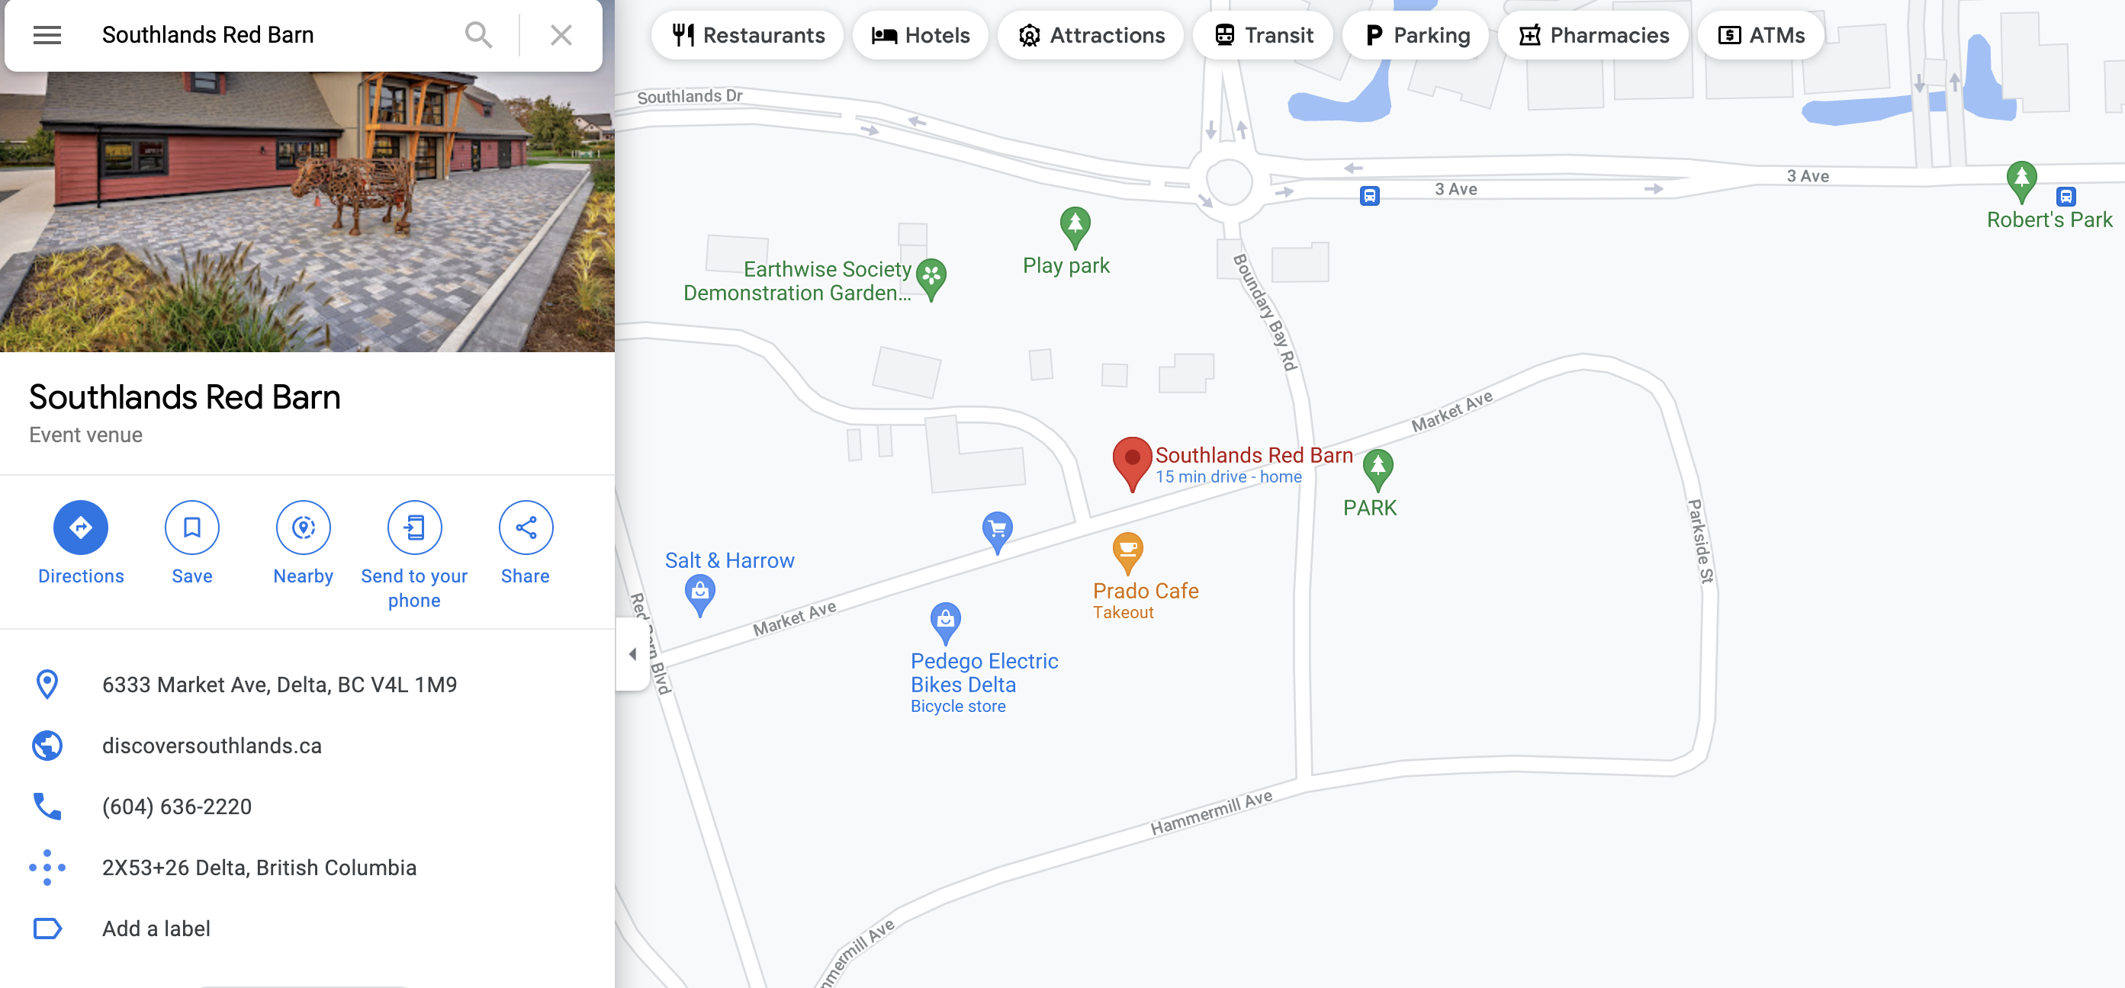Show ATMs on the map
This screenshot has height=988, width=2125.
[1760, 34]
